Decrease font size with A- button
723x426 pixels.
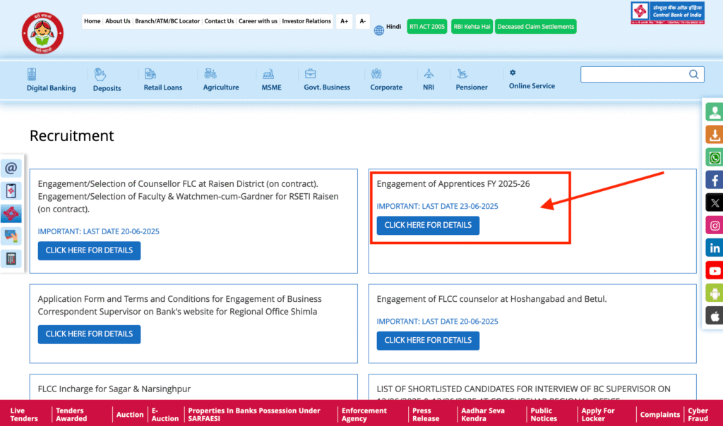coord(362,21)
